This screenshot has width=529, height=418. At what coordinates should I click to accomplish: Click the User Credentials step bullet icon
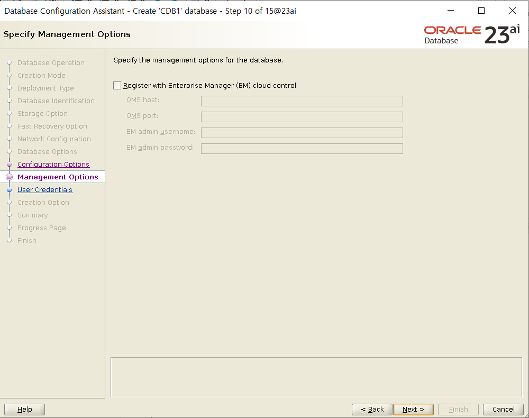(x=10, y=190)
